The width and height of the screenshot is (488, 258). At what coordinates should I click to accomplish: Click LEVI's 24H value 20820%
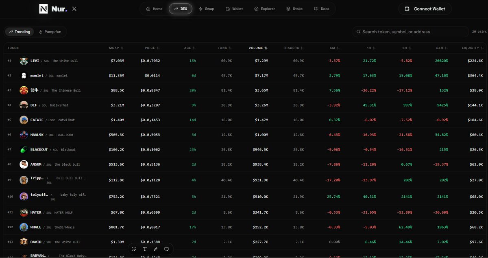[x=441, y=61]
